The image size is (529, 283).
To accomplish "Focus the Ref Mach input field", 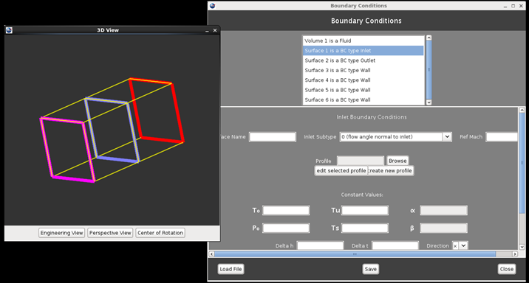I will [x=502, y=136].
